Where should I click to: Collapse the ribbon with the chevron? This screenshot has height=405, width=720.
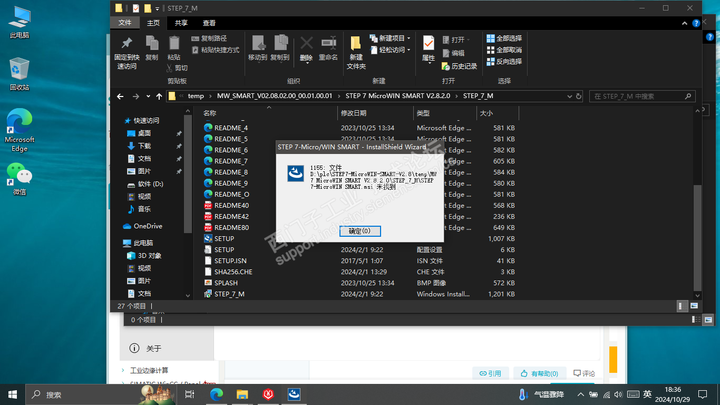685,23
